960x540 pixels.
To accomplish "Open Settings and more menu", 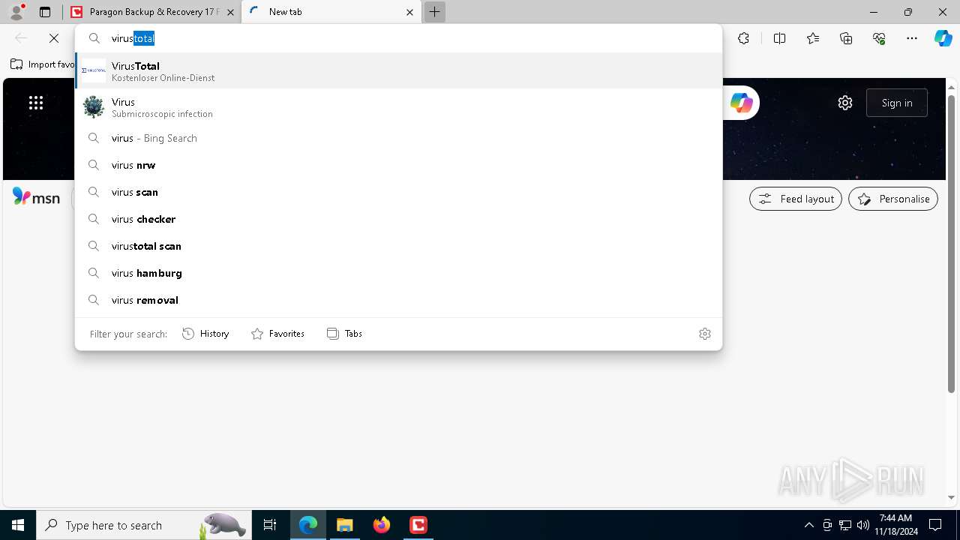I will point(912,38).
